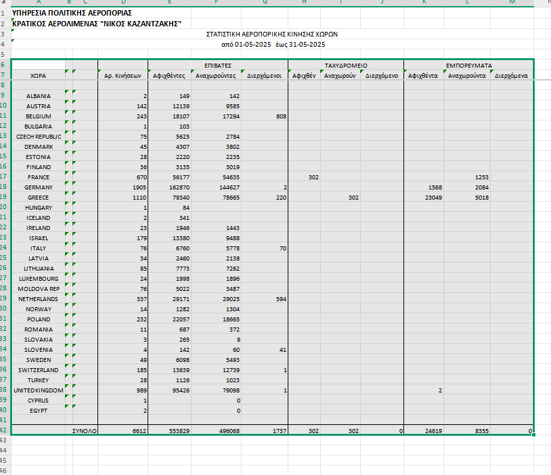Click France mail value cell 302
This screenshot has width=551, height=475.
pyautogui.click(x=305, y=177)
